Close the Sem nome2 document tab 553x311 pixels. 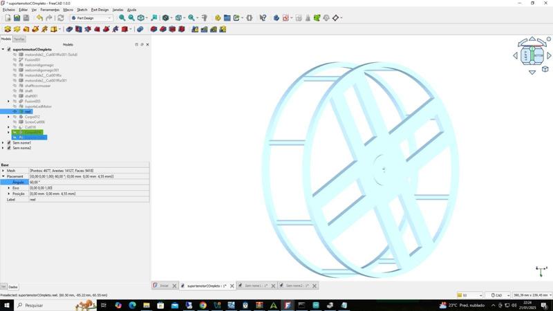315,286
